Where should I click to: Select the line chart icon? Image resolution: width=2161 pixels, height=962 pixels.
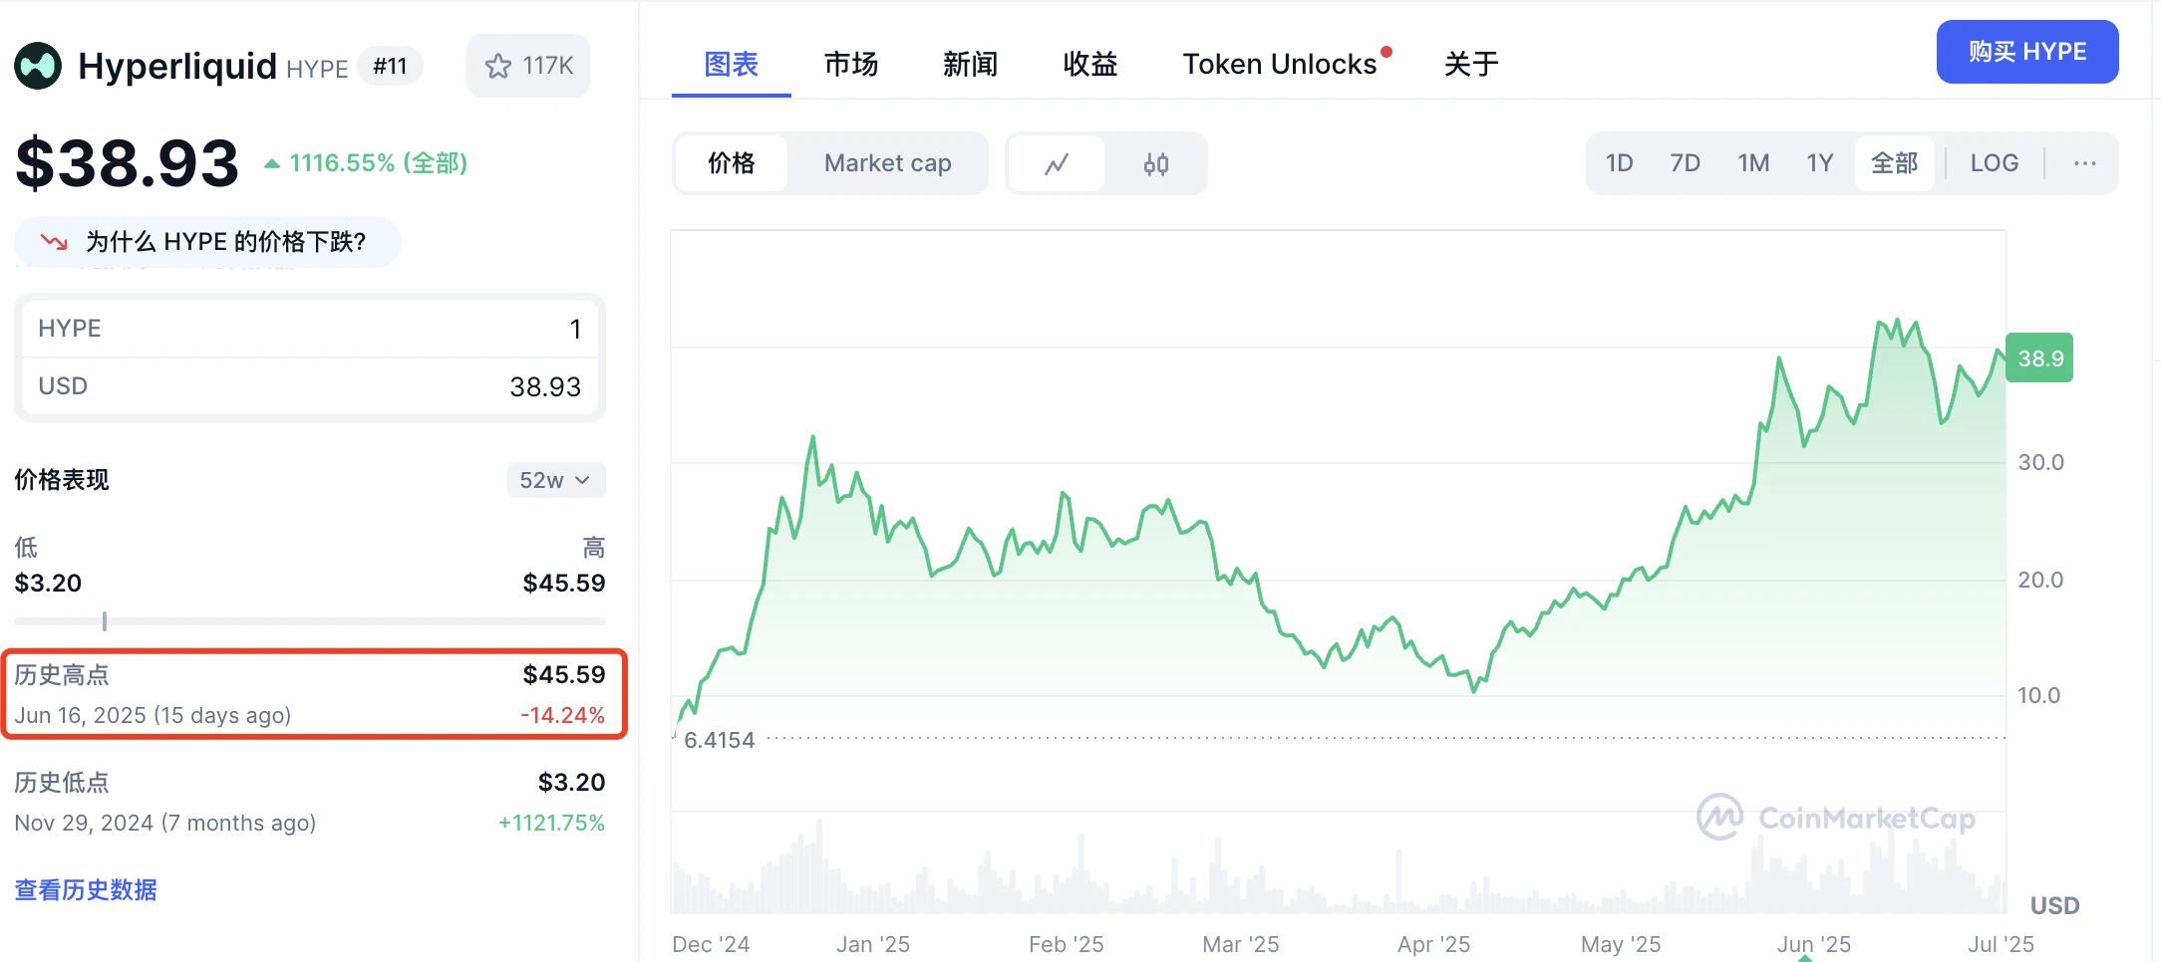pos(1056,162)
